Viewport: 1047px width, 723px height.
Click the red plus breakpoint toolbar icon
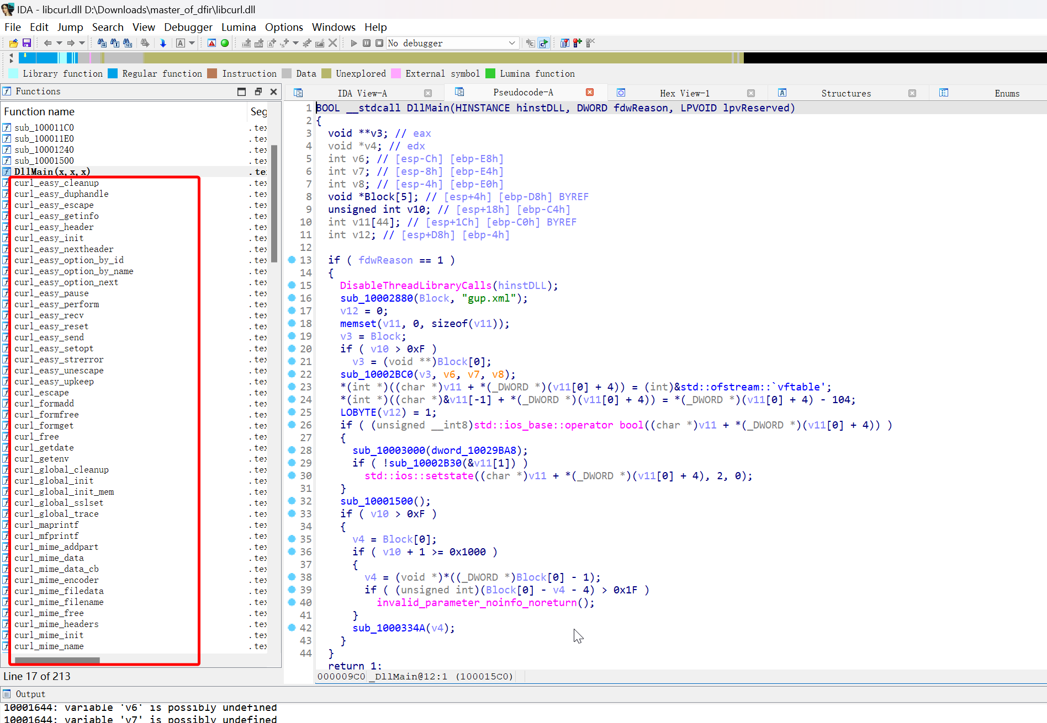point(578,43)
